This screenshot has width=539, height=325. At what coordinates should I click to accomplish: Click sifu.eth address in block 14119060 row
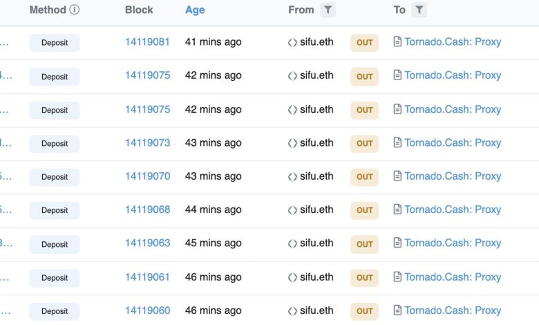point(316,310)
